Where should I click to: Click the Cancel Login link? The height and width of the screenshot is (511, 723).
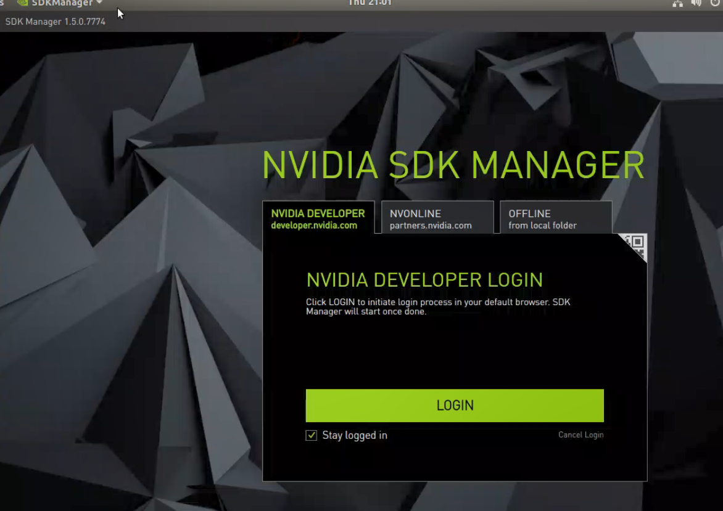(x=580, y=435)
